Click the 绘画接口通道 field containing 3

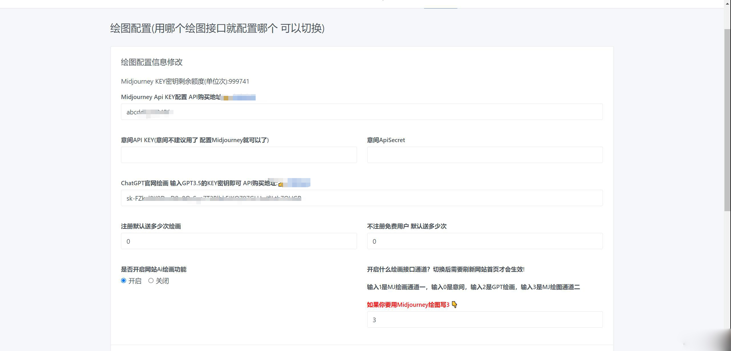point(485,320)
